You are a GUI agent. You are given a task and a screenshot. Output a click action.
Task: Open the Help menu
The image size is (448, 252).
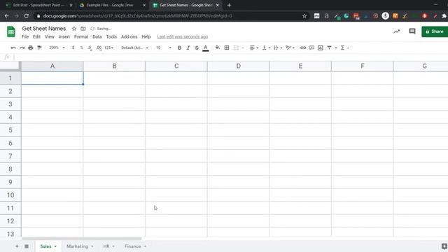click(x=146, y=36)
